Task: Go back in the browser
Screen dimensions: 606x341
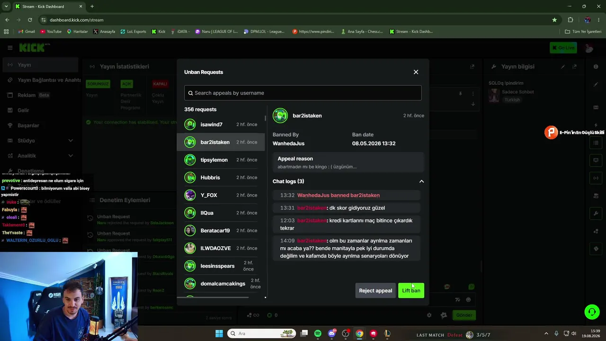Action: click(x=7, y=20)
